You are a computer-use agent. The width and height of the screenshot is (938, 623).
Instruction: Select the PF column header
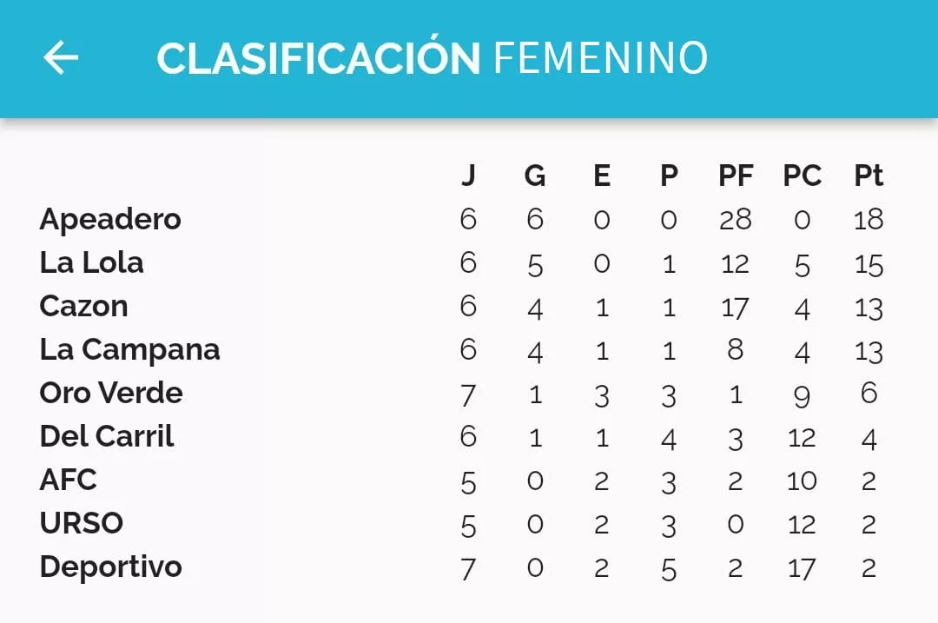(736, 176)
